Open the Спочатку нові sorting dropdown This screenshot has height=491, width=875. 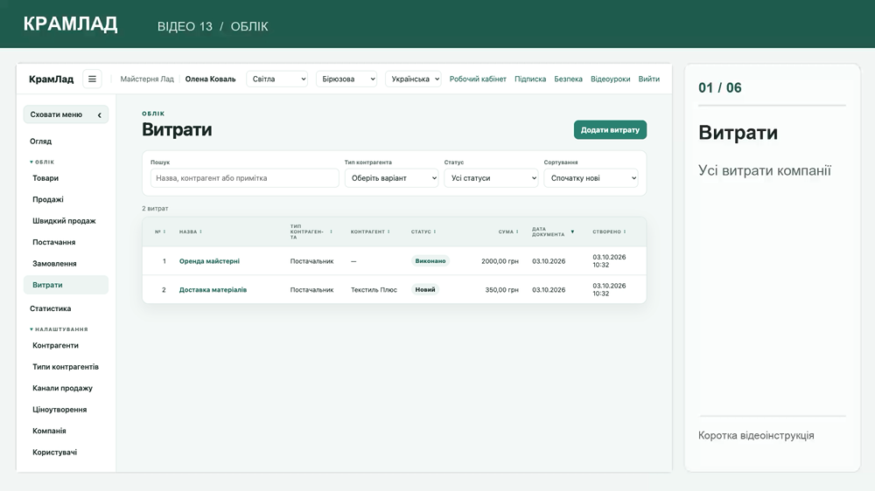pyautogui.click(x=591, y=178)
